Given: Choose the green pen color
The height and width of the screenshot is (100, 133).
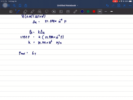Looking at the screenshot, I should 88,11.
